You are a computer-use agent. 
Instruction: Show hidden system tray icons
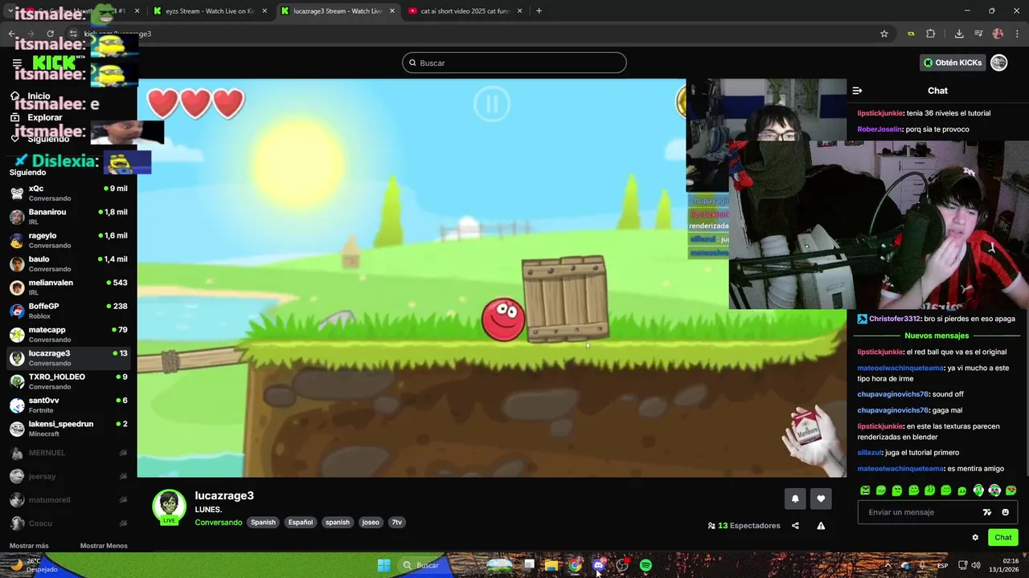(x=888, y=565)
